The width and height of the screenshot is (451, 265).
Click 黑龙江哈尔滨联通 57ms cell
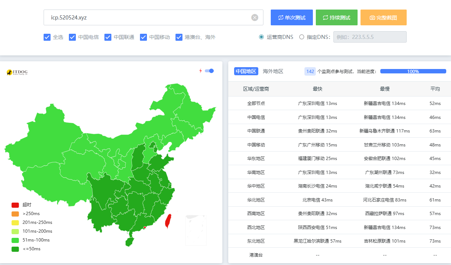[318, 241]
